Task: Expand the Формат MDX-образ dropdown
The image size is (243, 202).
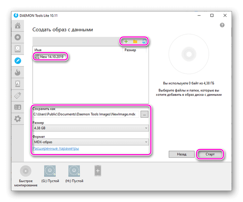Action: point(91,142)
